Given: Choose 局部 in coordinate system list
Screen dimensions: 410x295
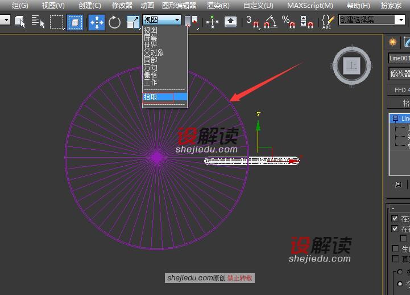Looking at the screenshot, I should pyautogui.click(x=165, y=60).
